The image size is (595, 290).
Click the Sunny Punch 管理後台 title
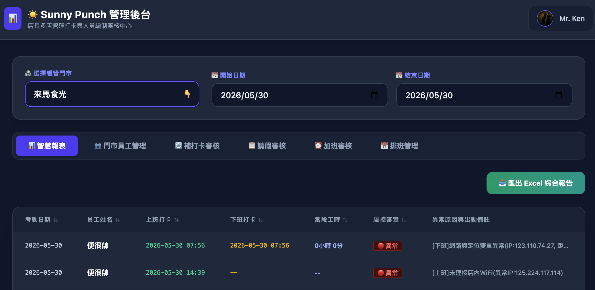tap(96, 15)
